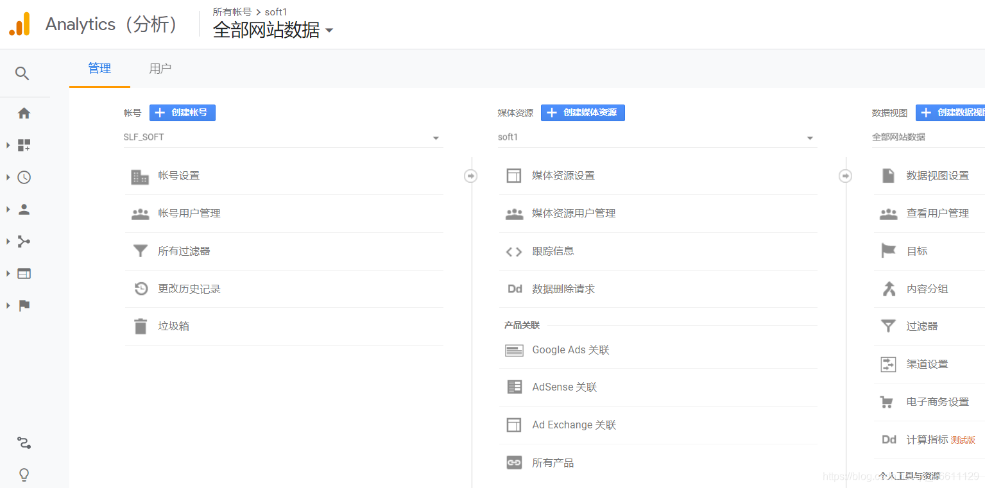Open the SLF_SOFT account dropdown
The height and width of the screenshot is (488, 985).
pyautogui.click(x=283, y=137)
